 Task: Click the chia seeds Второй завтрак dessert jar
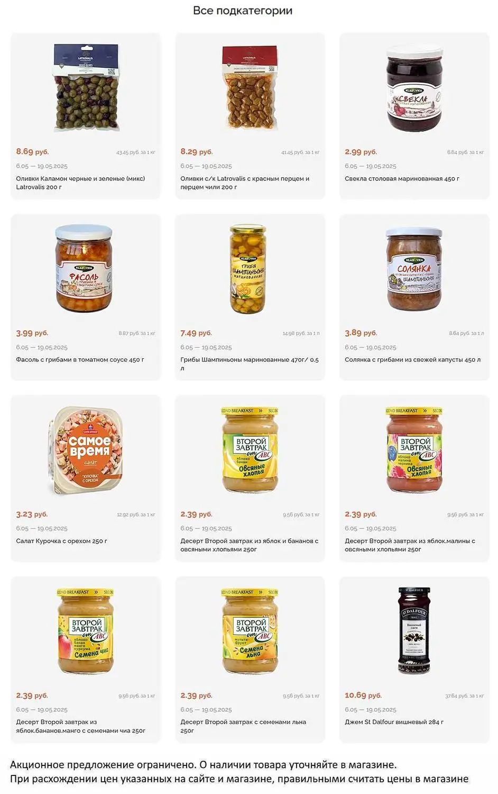85,631
